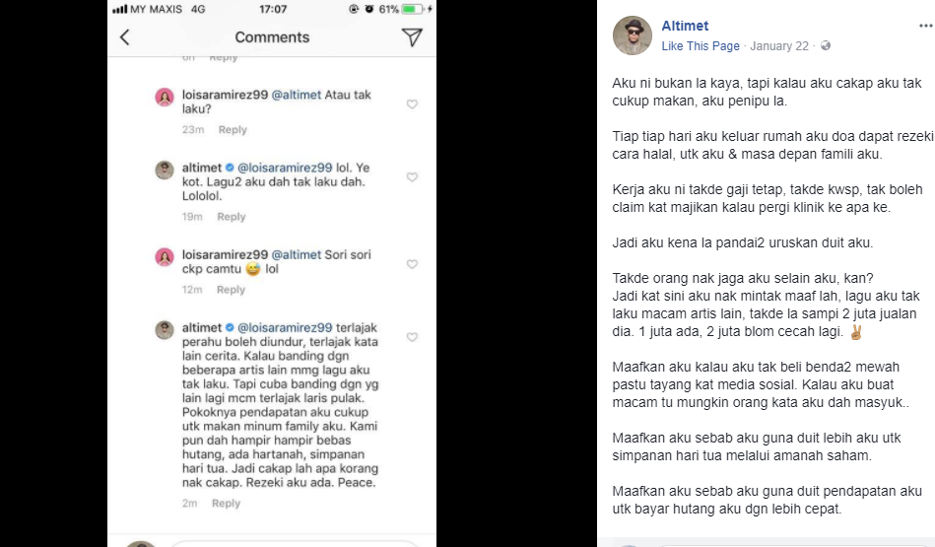Tap the back arrow in Comments header

point(125,37)
